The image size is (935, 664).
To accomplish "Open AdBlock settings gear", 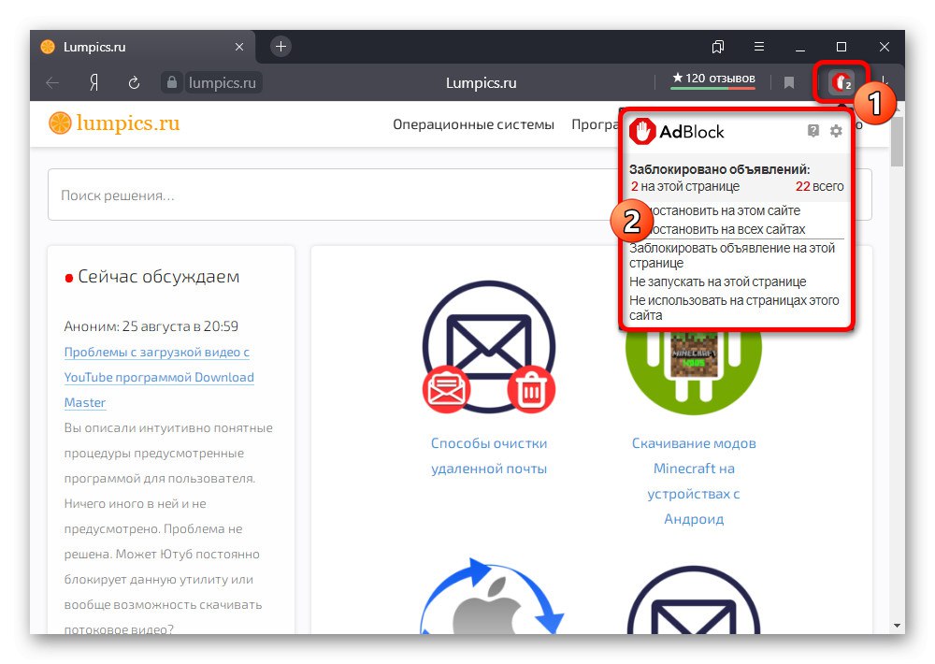I will pyautogui.click(x=836, y=131).
